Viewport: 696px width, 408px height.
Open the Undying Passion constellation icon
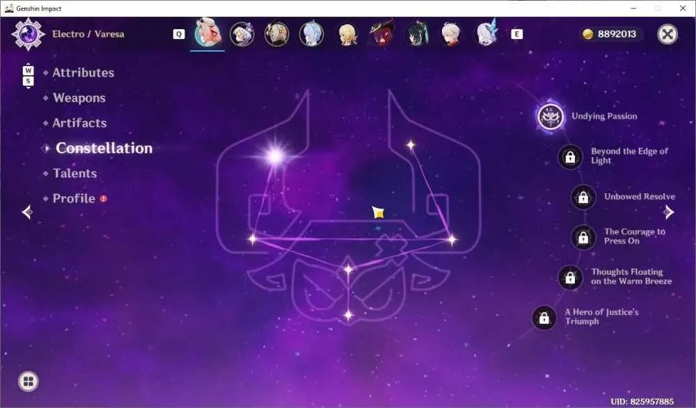pyautogui.click(x=551, y=117)
